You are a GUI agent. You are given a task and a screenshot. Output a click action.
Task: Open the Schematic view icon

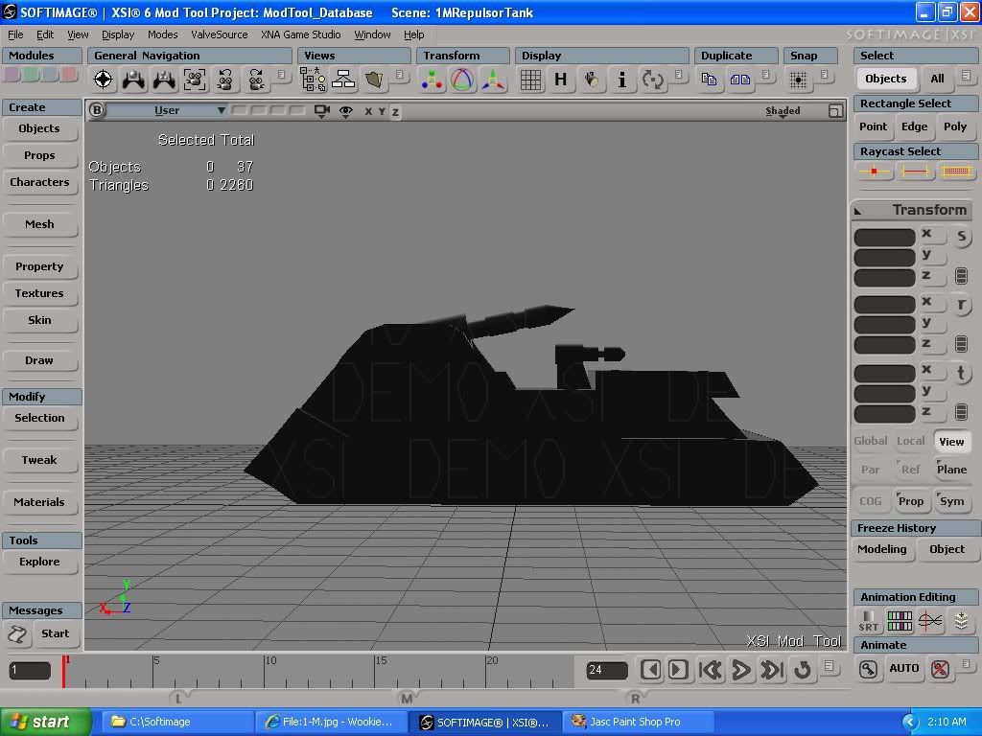pyautogui.click(x=343, y=80)
